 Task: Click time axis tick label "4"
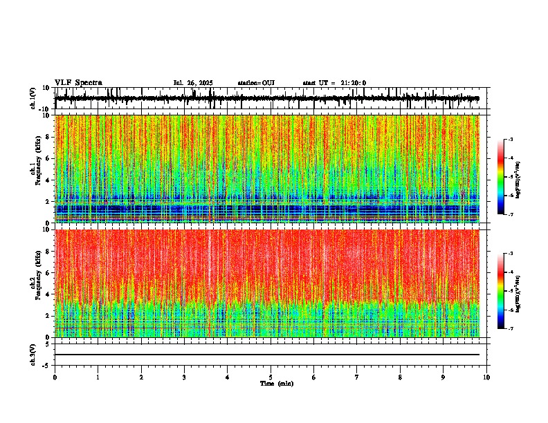[x=228, y=377]
